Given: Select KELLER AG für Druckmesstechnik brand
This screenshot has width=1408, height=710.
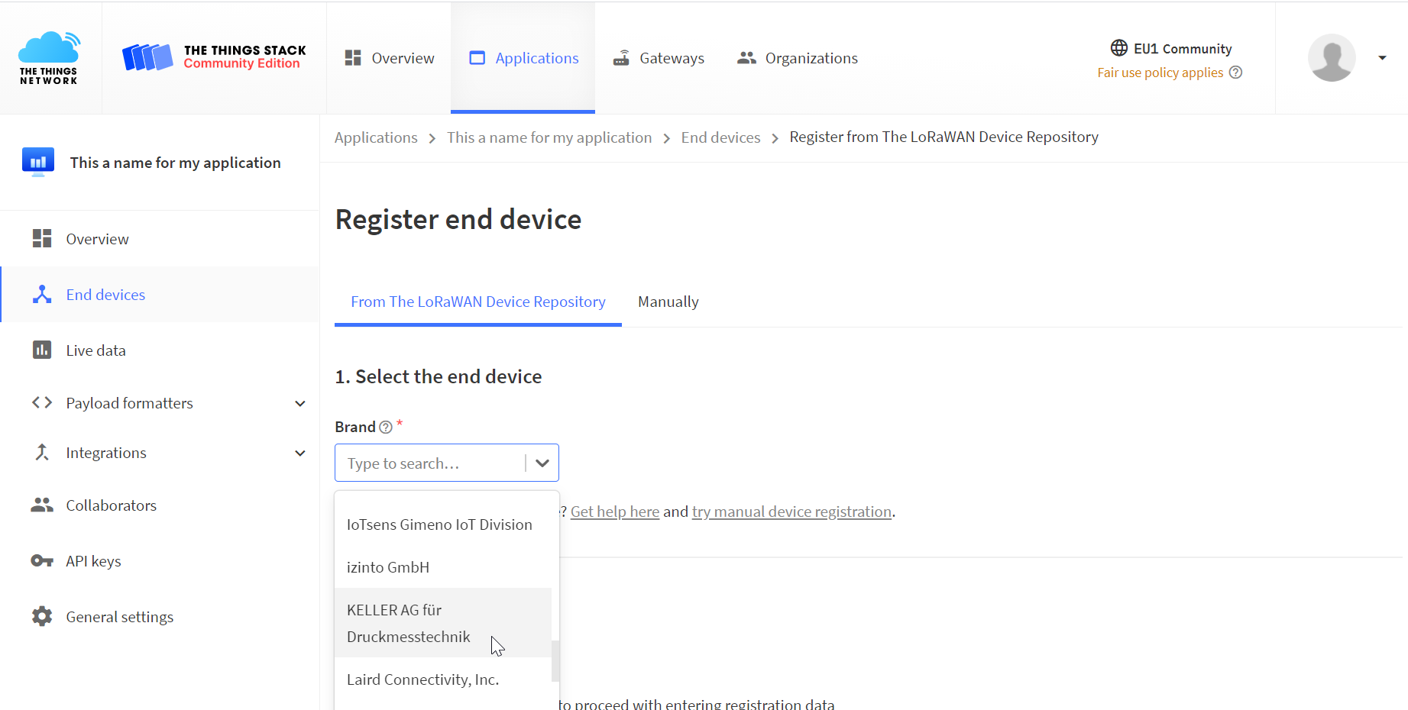Looking at the screenshot, I should point(443,623).
